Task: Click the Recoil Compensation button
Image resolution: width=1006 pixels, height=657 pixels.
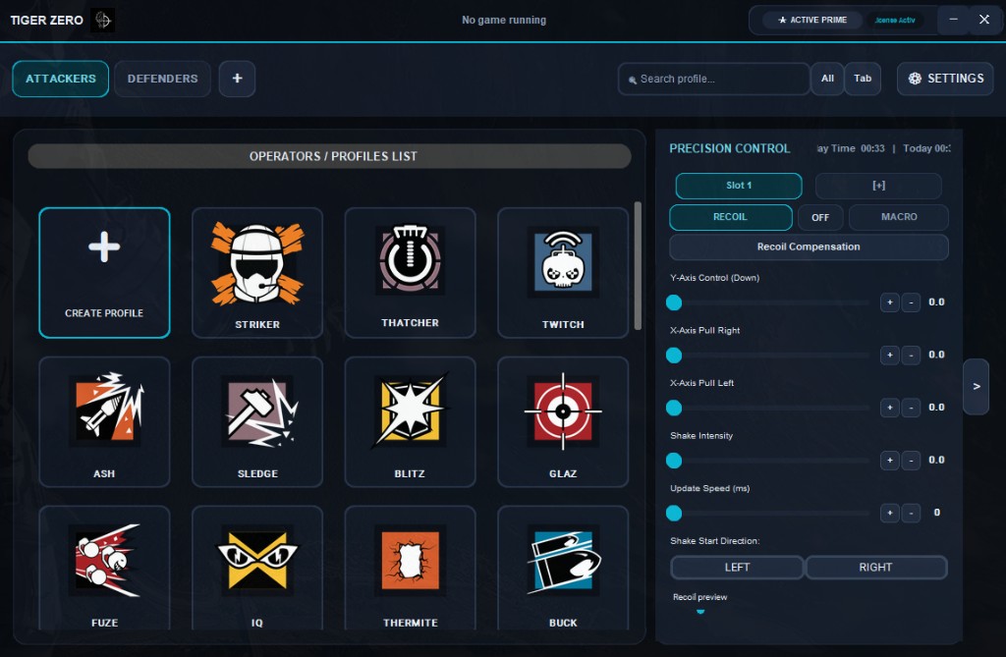Action: [x=809, y=247]
